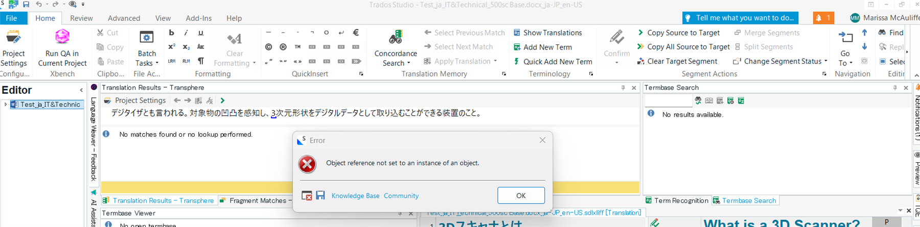Expand the Concordance Search dropdown arrow
The width and height of the screenshot is (920, 227).
pos(409,63)
